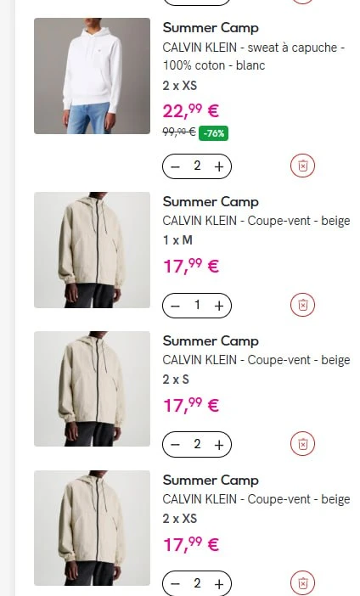Open the white hoodie product thumbnail
The height and width of the screenshot is (596, 360).
click(92, 76)
